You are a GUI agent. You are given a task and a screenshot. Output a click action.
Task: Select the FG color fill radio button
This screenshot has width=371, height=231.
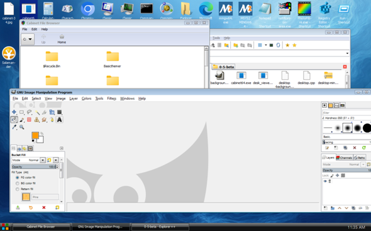click(x=17, y=178)
